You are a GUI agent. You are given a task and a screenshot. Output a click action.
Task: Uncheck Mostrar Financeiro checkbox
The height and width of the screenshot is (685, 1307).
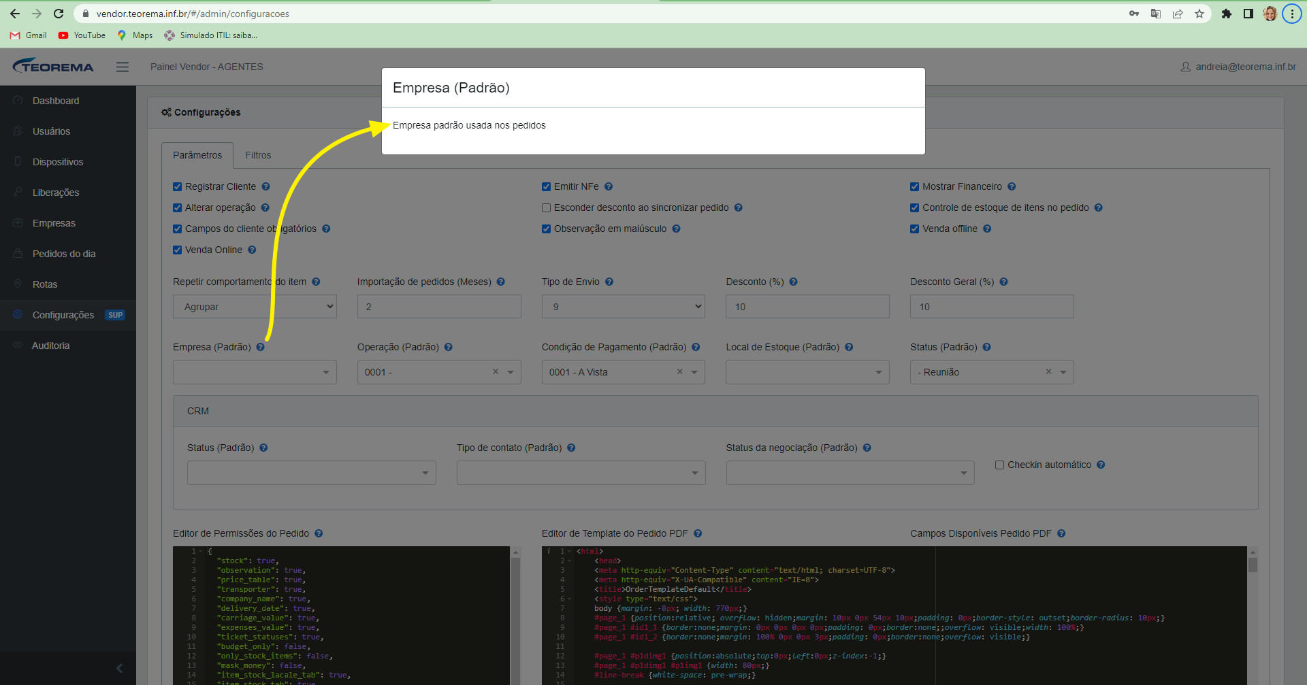(x=914, y=186)
